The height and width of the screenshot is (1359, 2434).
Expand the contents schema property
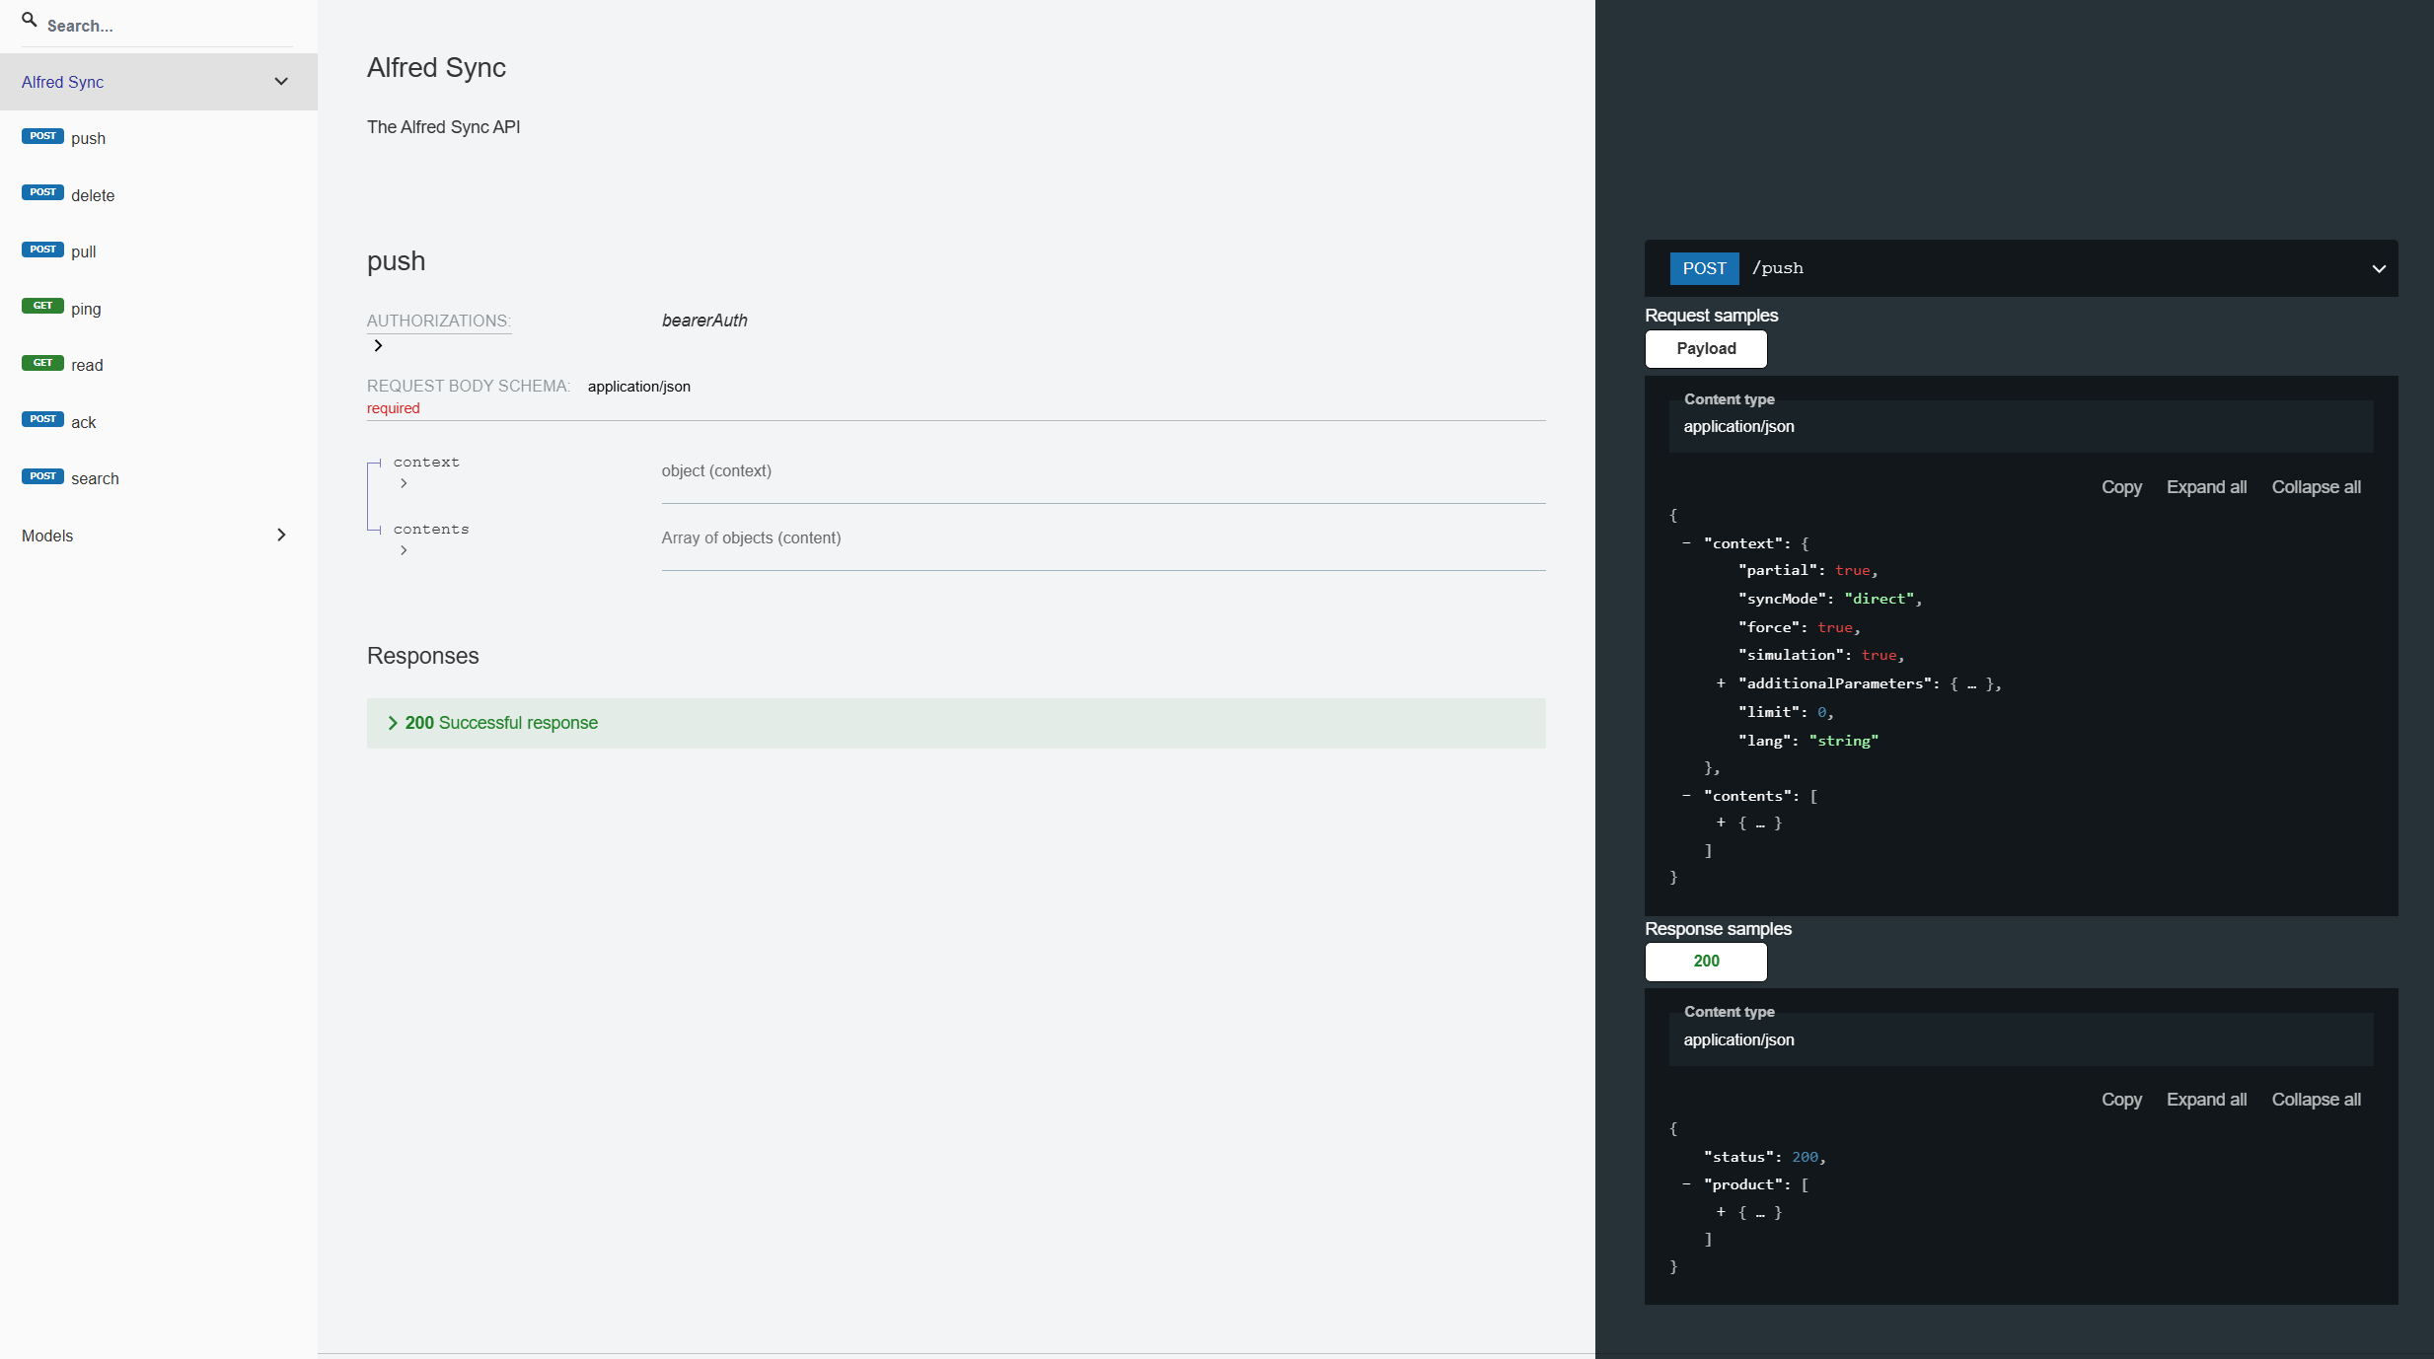pos(404,550)
